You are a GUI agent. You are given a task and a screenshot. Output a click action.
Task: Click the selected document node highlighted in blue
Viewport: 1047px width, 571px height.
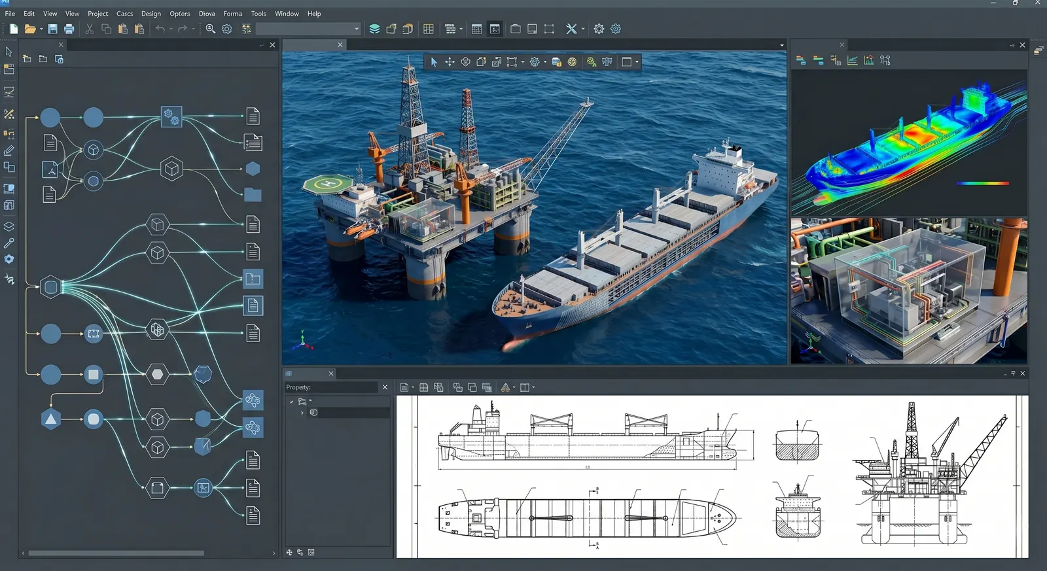click(253, 305)
